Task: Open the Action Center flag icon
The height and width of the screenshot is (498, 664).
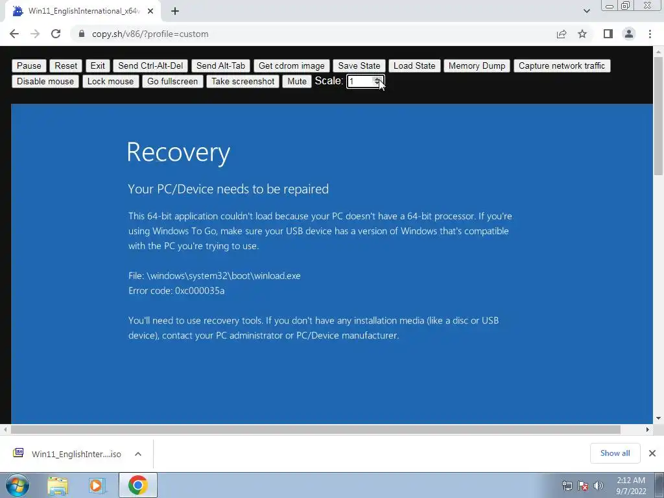Action: pyautogui.click(x=583, y=486)
